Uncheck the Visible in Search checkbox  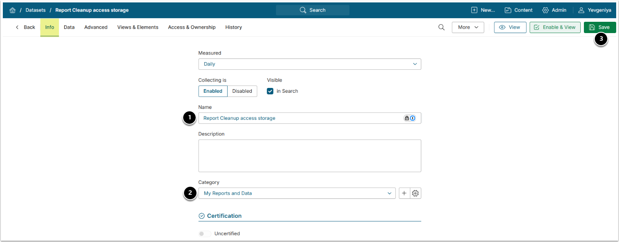click(270, 91)
